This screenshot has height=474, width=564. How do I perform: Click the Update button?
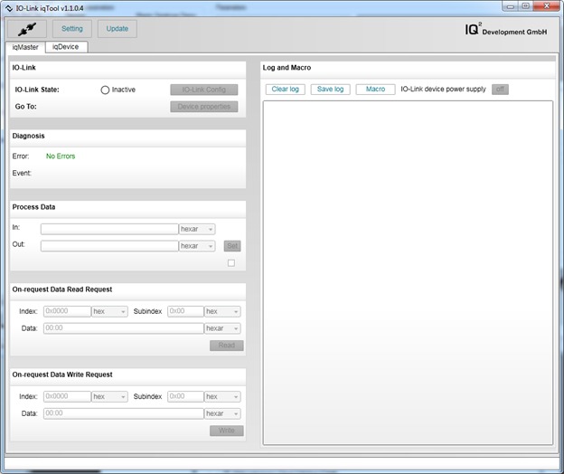coord(117,29)
